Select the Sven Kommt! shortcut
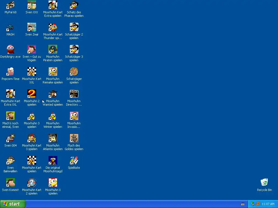278x208 pixels. (x=11, y=183)
